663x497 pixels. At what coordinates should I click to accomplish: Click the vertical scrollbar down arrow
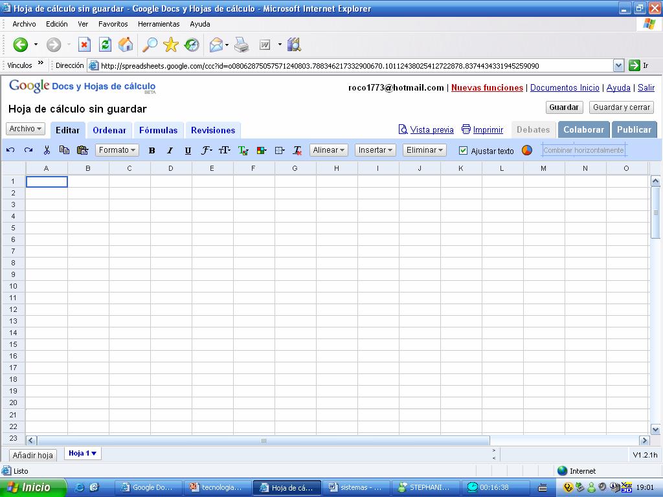pyautogui.click(x=655, y=430)
